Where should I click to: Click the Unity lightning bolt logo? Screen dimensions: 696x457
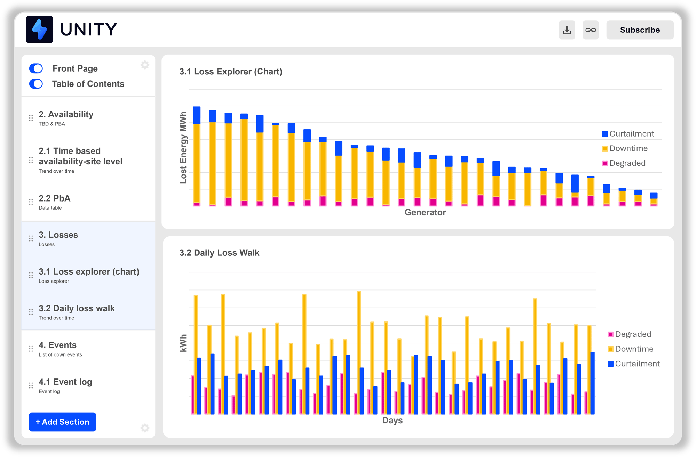(40, 30)
